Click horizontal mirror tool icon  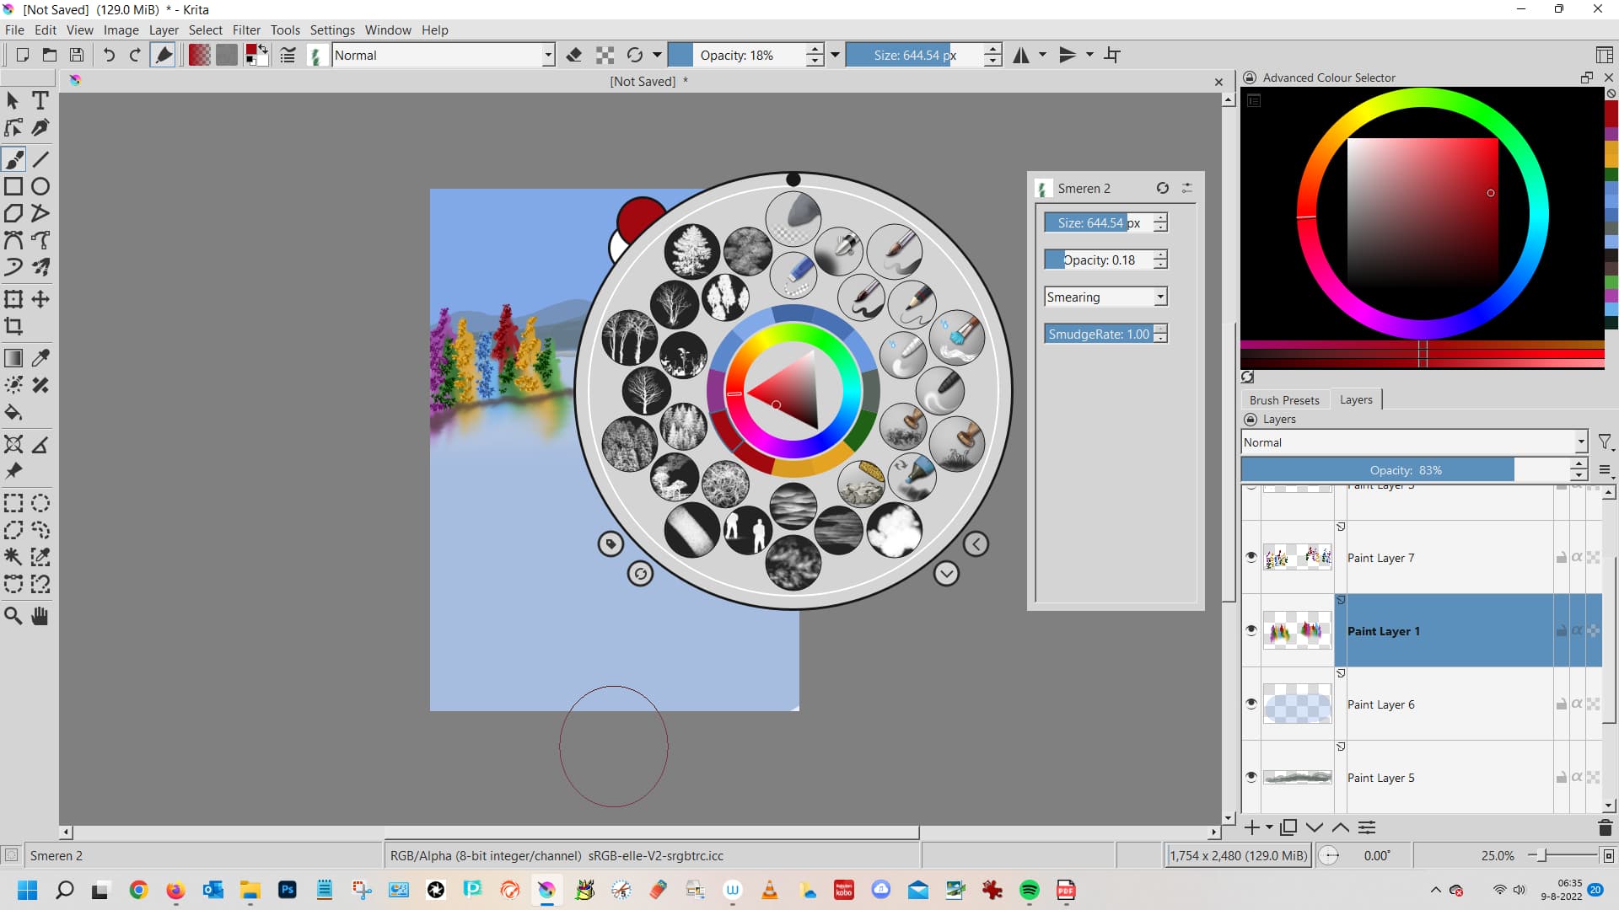tap(1021, 55)
